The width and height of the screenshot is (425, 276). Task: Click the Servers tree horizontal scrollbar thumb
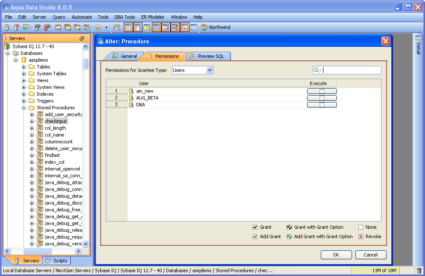click(37, 251)
